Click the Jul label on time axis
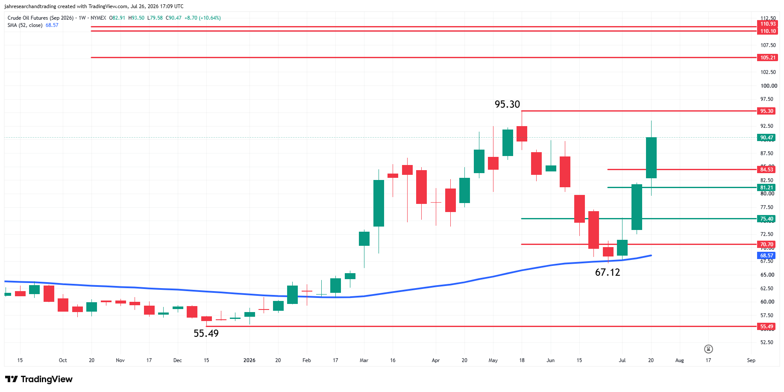The height and width of the screenshot is (392, 784). (622, 360)
